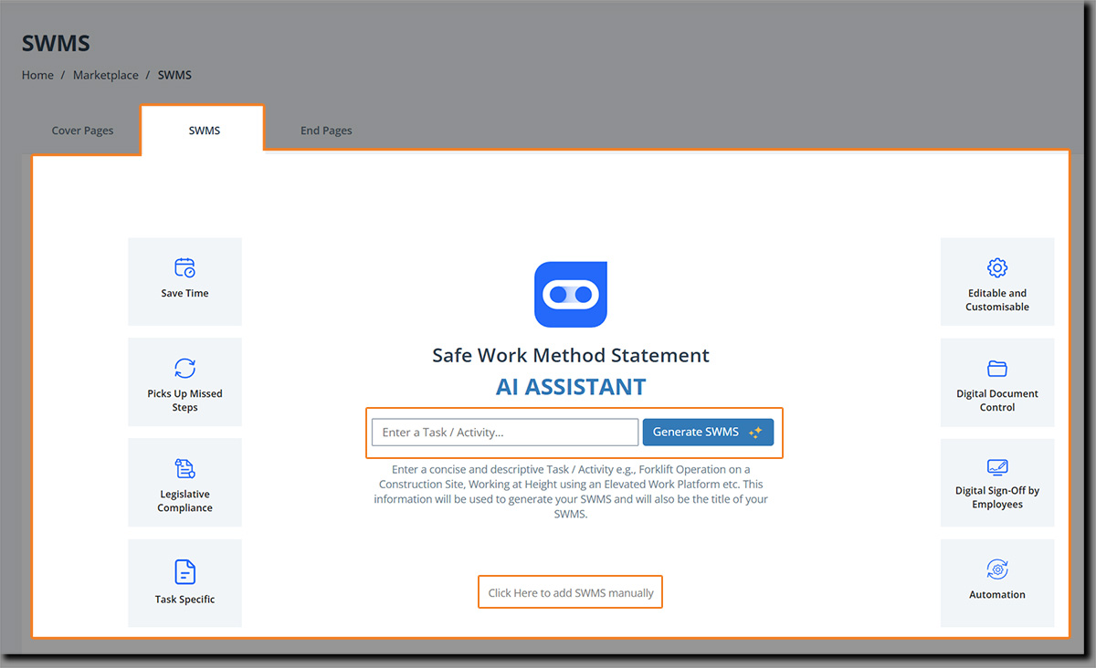The width and height of the screenshot is (1096, 668).
Task: Click Here to add SWMS manually link
Action: (571, 593)
